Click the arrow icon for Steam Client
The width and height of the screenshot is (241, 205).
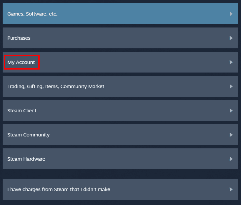231,111
